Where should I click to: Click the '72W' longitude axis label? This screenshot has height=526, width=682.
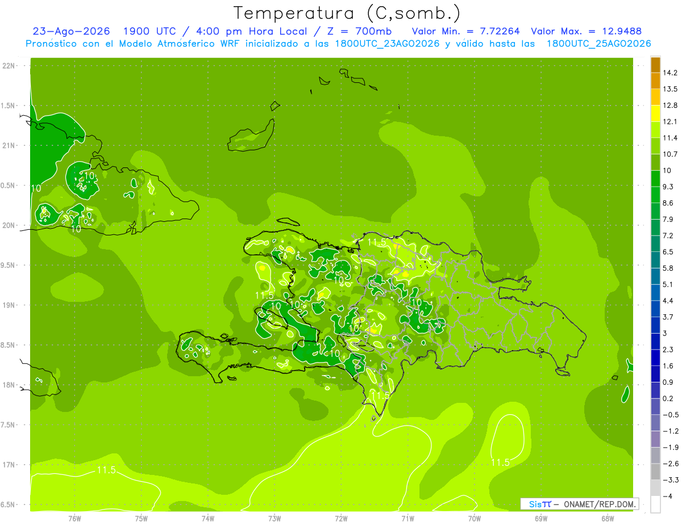click(341, 518)
